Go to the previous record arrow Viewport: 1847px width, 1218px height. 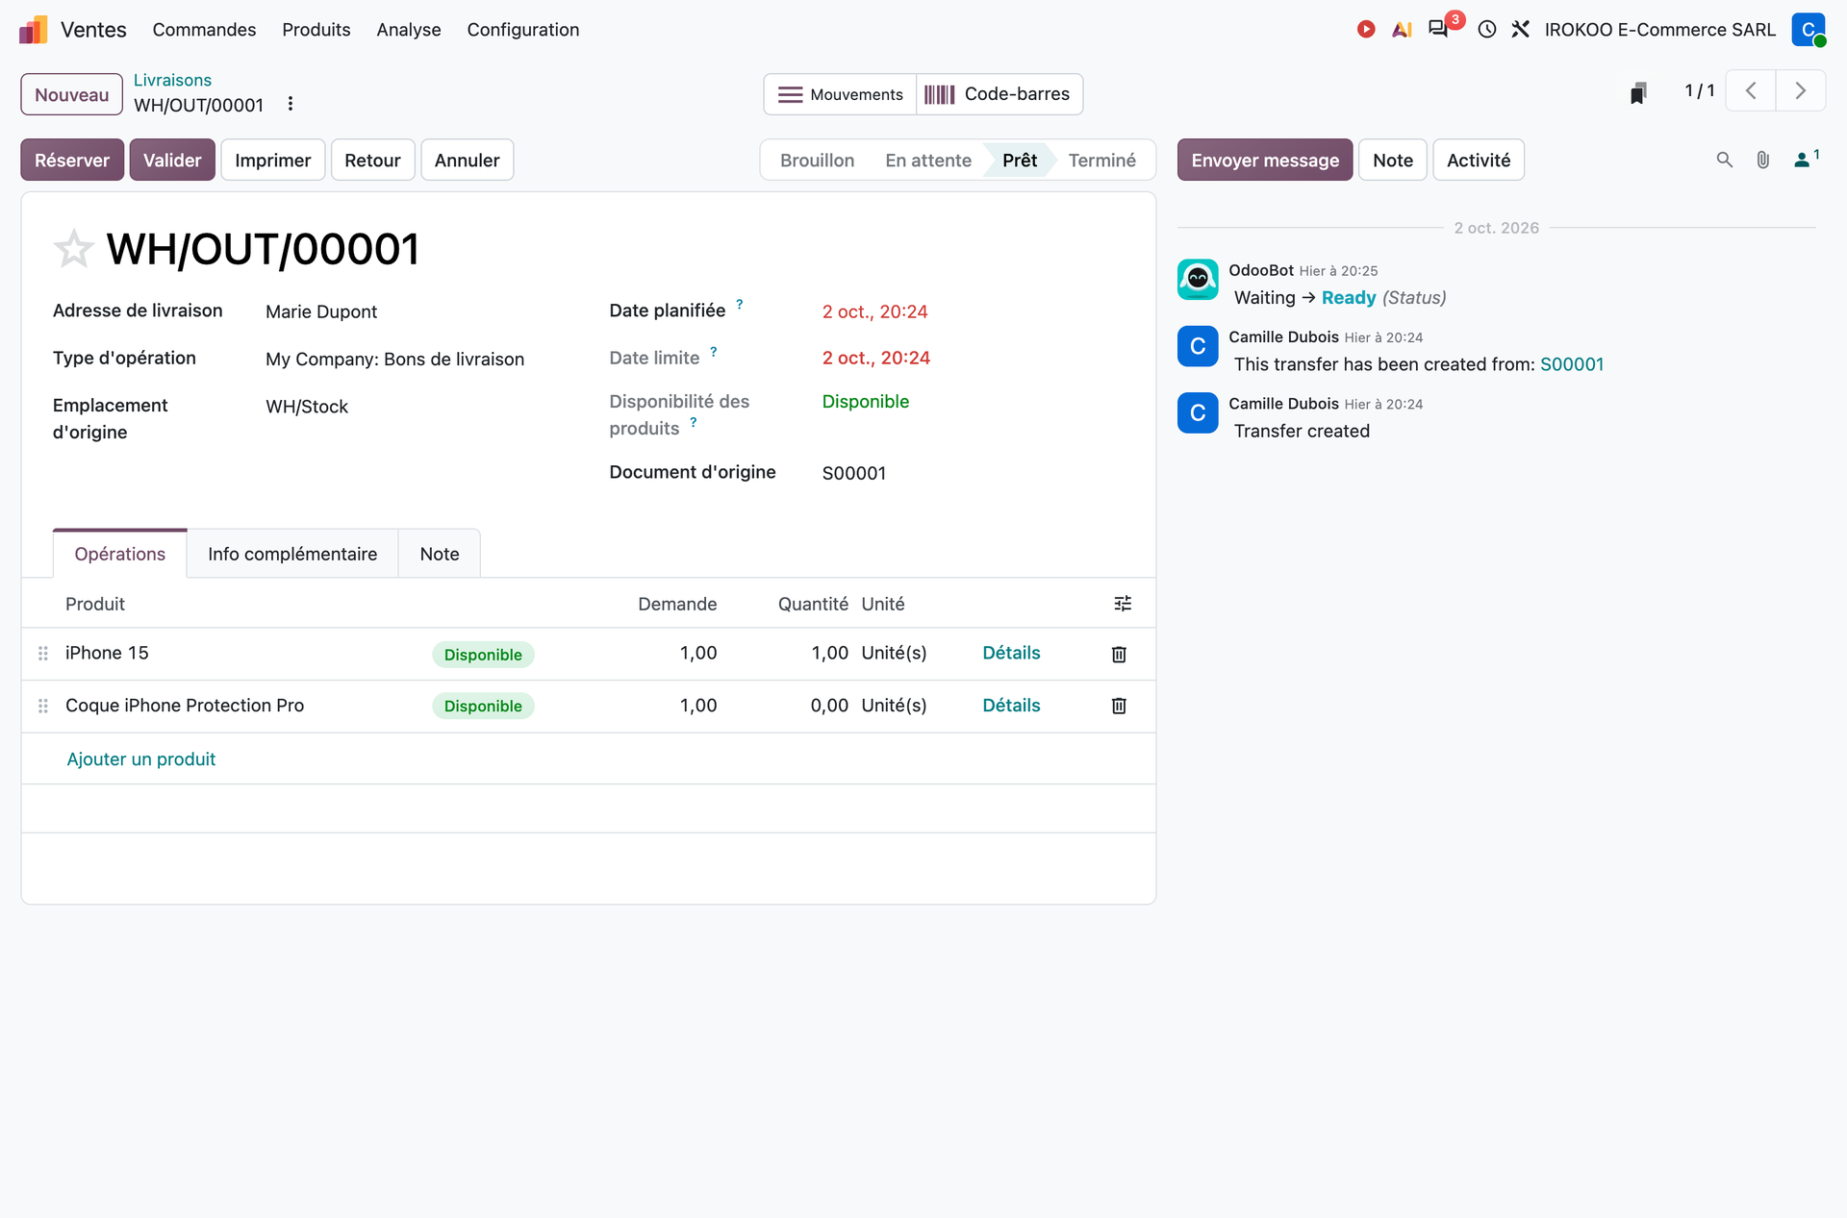pos(1751,91)
